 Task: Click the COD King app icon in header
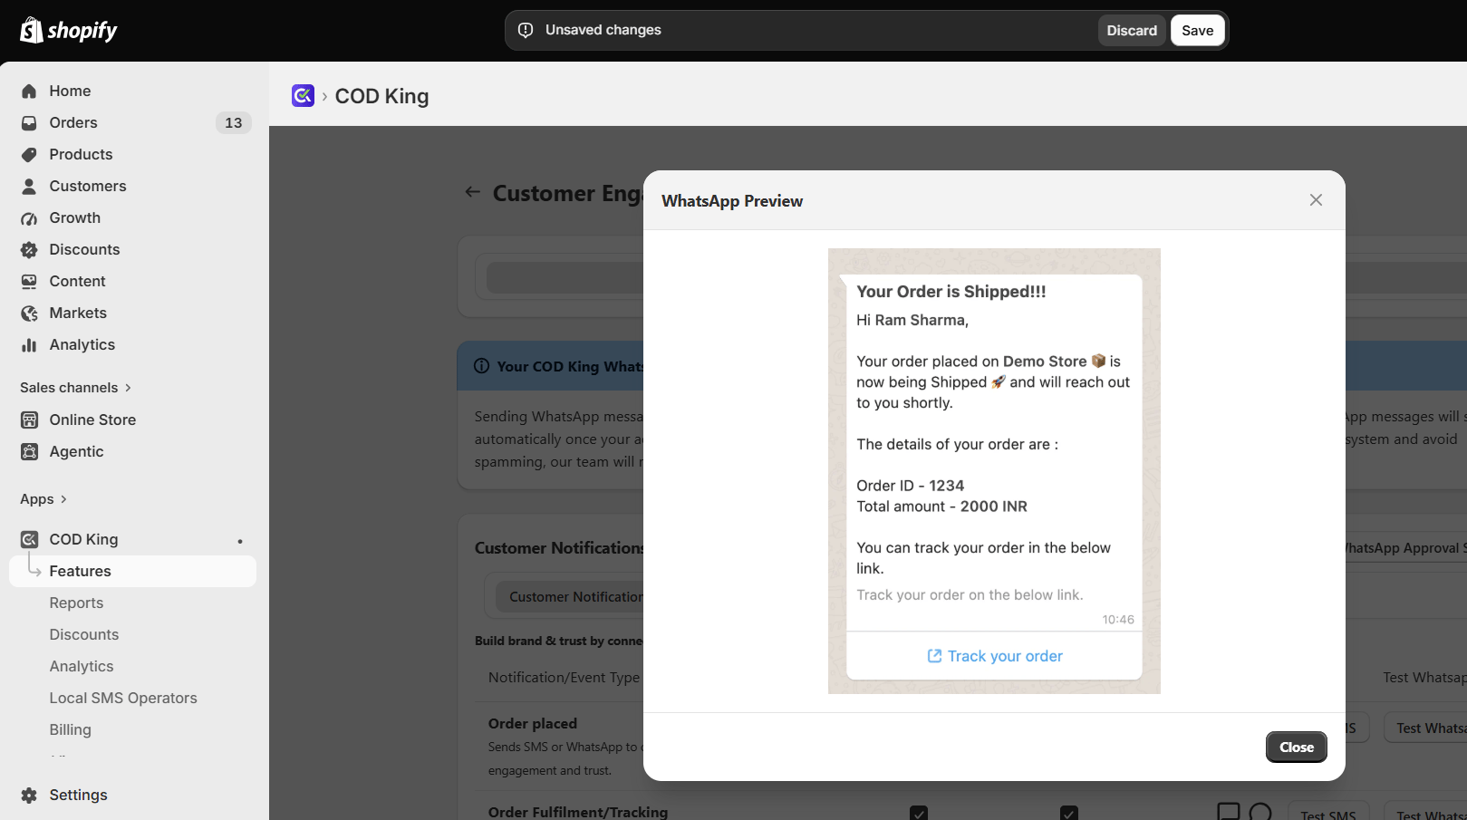pos(303,95)
